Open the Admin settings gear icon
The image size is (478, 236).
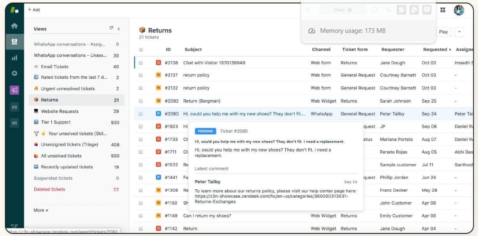pos(14,73)
